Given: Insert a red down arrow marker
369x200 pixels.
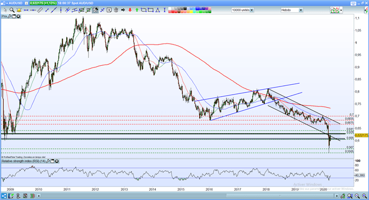Looking at the screenshot, I should coord(130,10).
